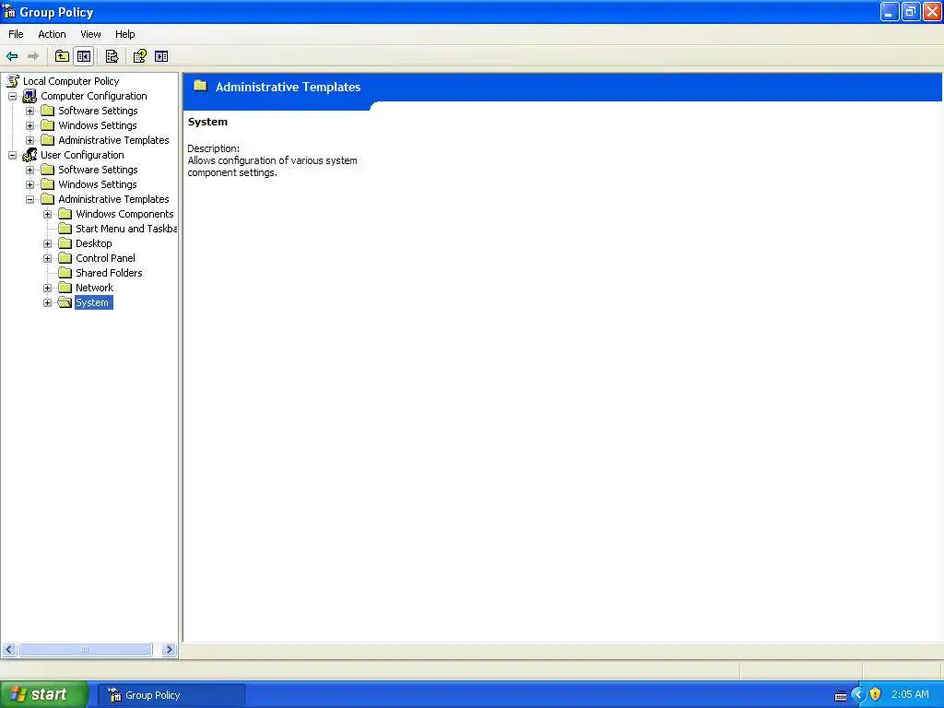The width and height of the screenshot is (944, 708).
Task: Select the Control Panel tree item label
Action: (105, 258)
